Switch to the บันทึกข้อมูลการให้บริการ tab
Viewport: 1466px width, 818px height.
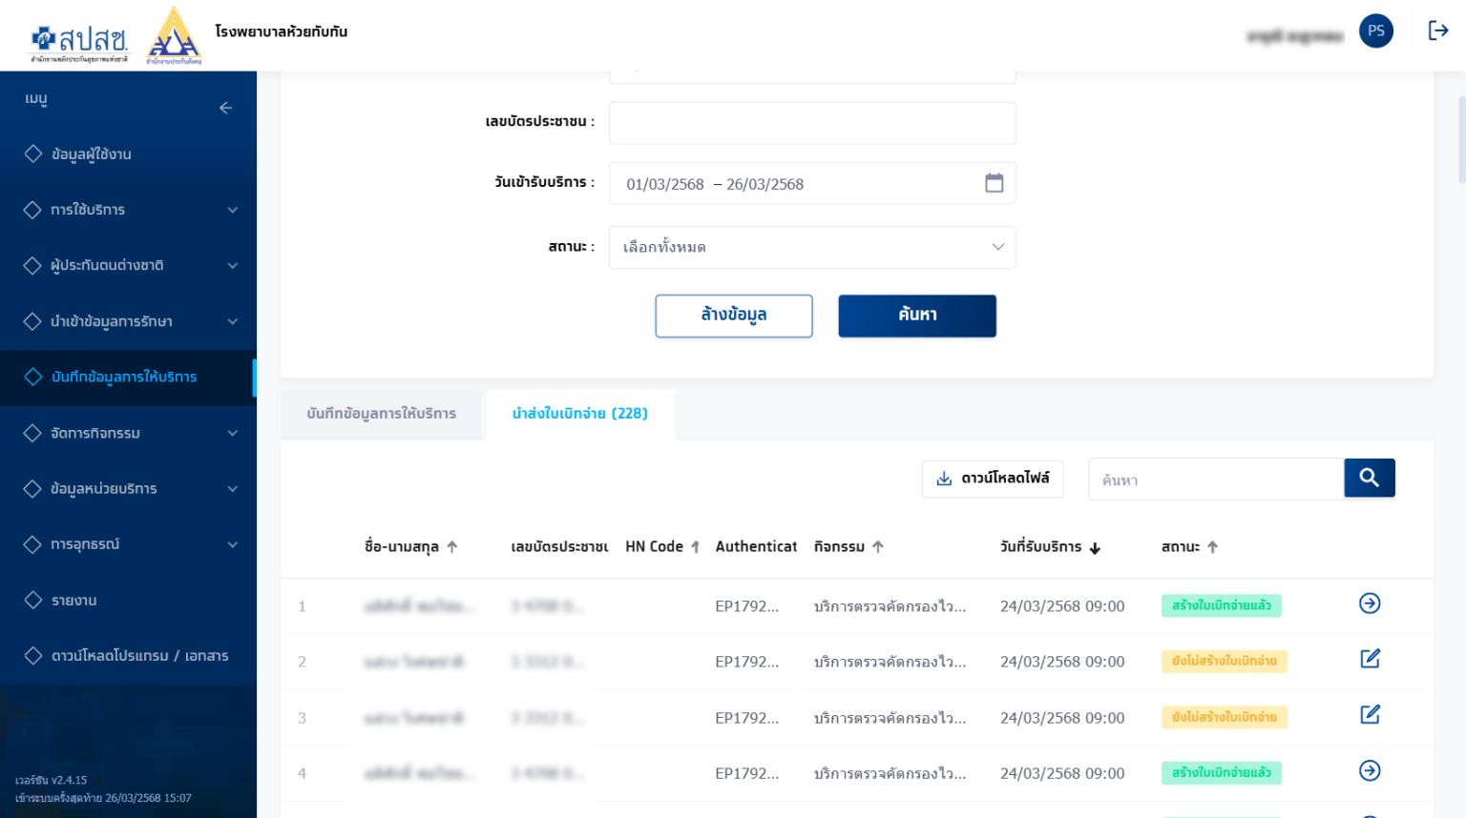[x=382, y=414]
